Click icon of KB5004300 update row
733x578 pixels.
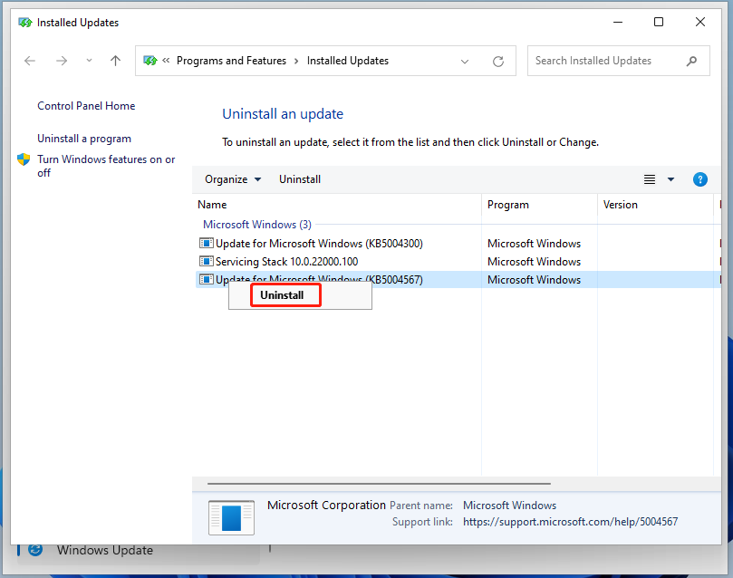coord(207,243)
